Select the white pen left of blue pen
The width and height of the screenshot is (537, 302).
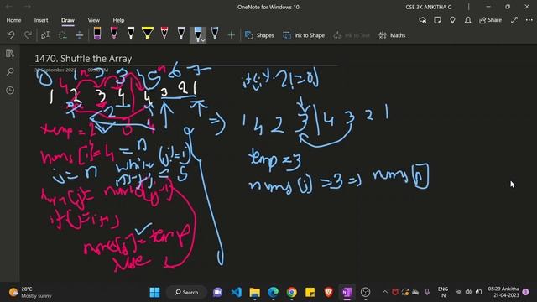pos(181,34)
